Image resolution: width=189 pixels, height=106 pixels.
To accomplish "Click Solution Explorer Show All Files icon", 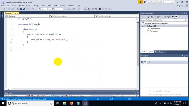I will (169, 17).
